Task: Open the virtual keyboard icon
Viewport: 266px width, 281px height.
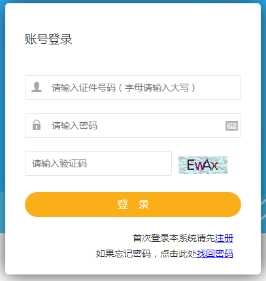Action: [x=231, y=125]
